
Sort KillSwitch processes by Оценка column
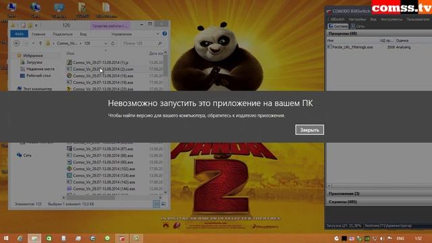pyautogui.click(x=402, y=40)
